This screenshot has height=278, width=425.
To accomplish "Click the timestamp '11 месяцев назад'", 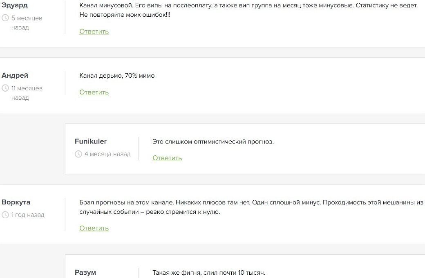I will [27, 93].
